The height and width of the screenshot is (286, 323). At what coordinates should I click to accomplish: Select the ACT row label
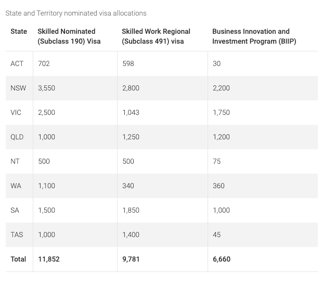17,63
